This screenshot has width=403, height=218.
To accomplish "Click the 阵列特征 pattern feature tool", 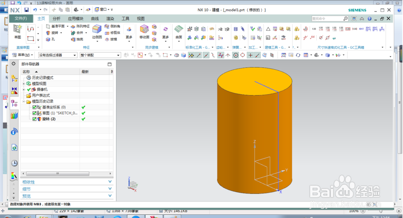I will (80, 26).
